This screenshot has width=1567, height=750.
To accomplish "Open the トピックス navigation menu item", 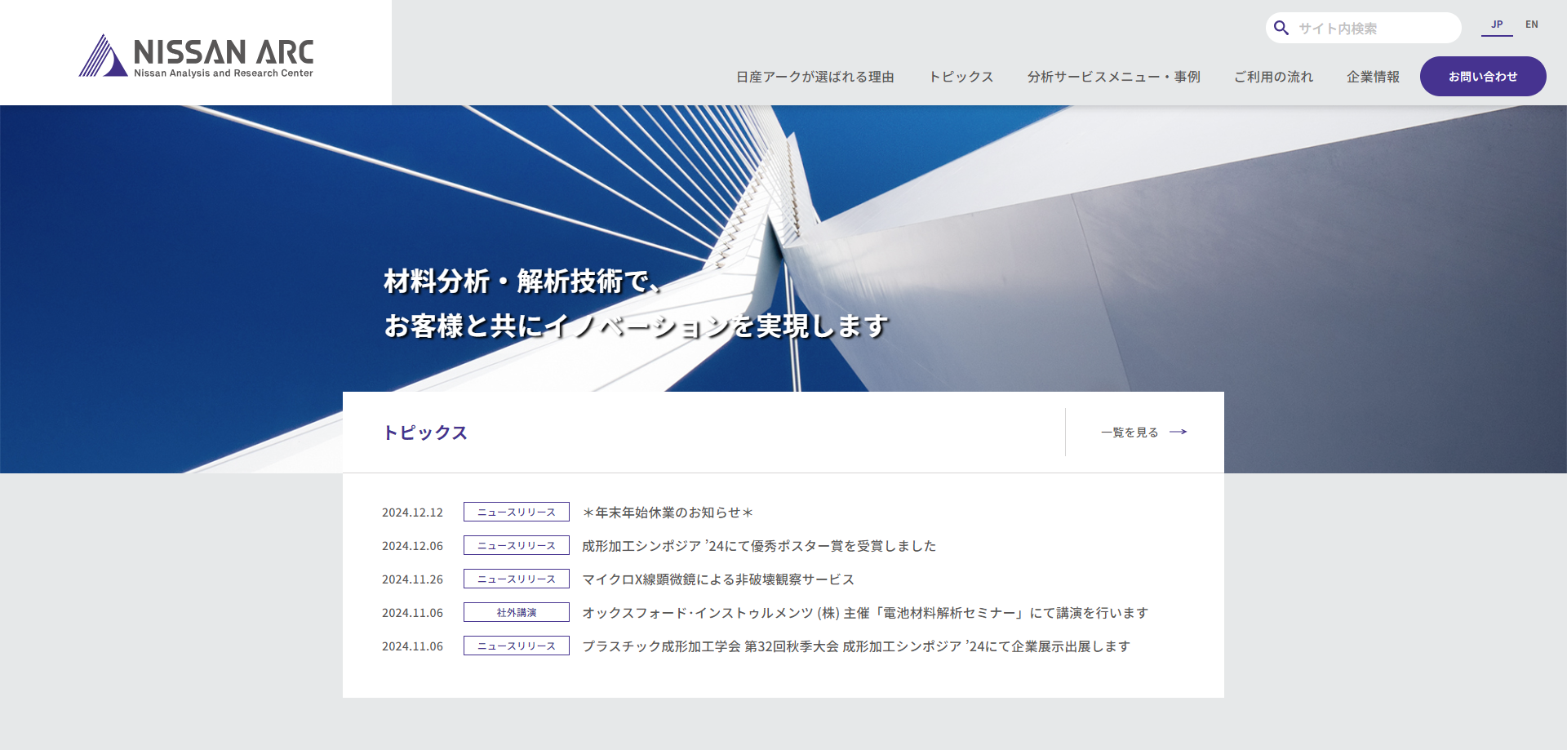I will (x=961, y=77).
